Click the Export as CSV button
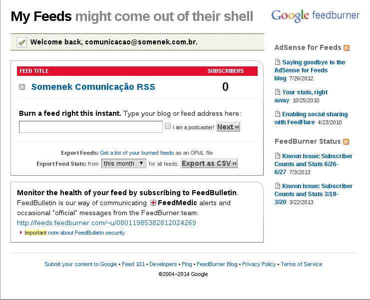This screenshot has width=370, height=300. 209,163
